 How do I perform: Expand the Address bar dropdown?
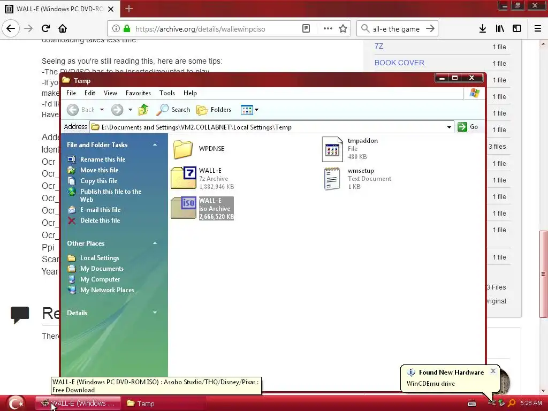coord(449,127)
